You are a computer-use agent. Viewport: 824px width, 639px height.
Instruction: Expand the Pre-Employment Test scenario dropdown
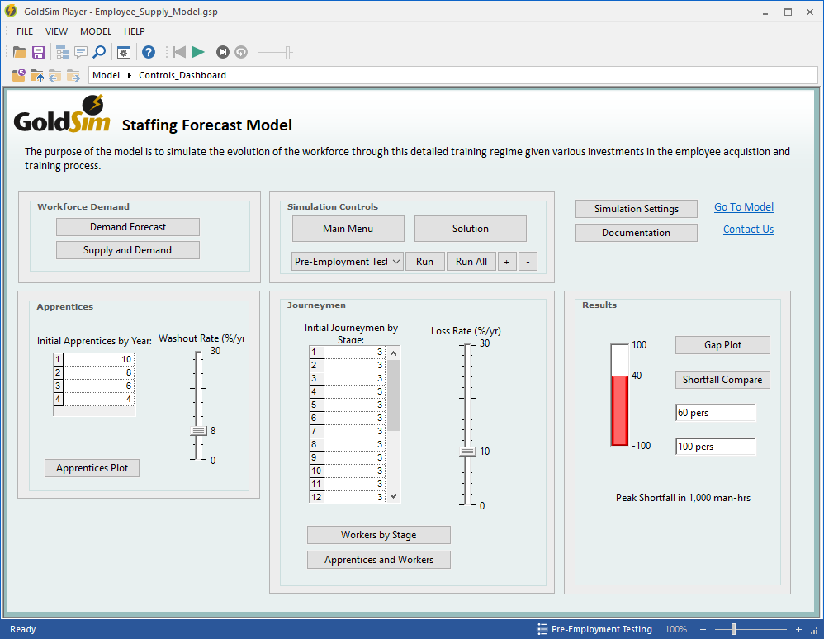tap(396, 261)
